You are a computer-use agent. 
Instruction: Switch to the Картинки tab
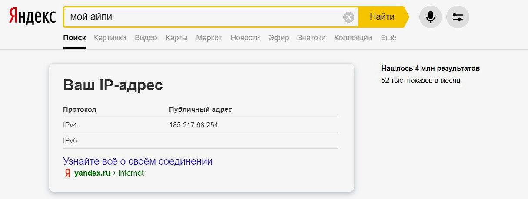[x=110, y=38]
